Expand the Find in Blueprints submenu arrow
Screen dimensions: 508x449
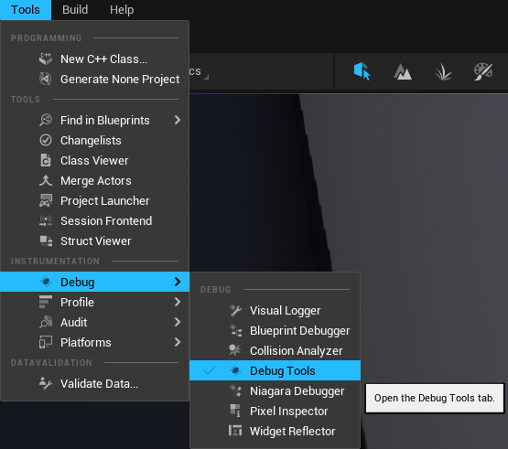[178, 120]
